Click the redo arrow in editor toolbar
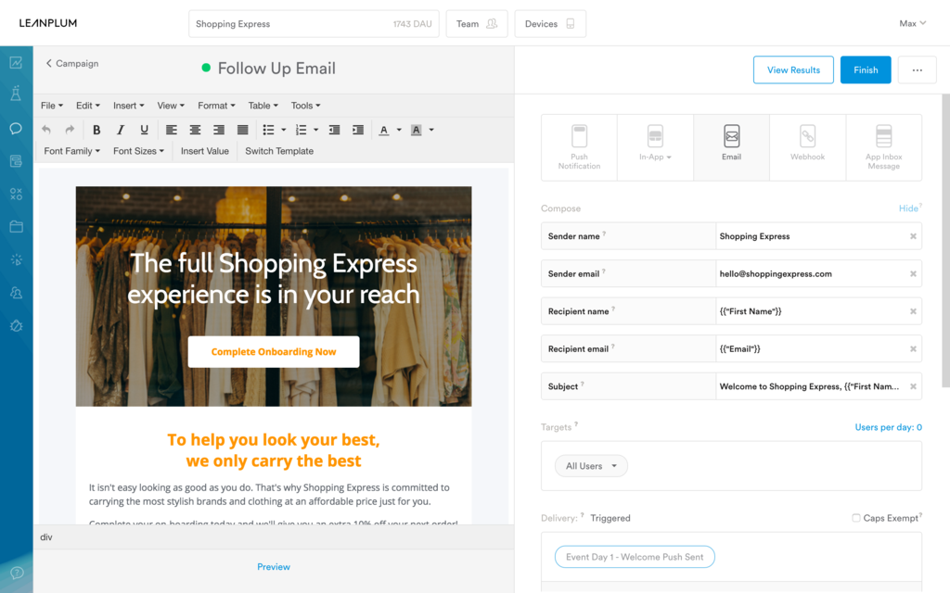 pyautogui.click(x=70, y=130)
